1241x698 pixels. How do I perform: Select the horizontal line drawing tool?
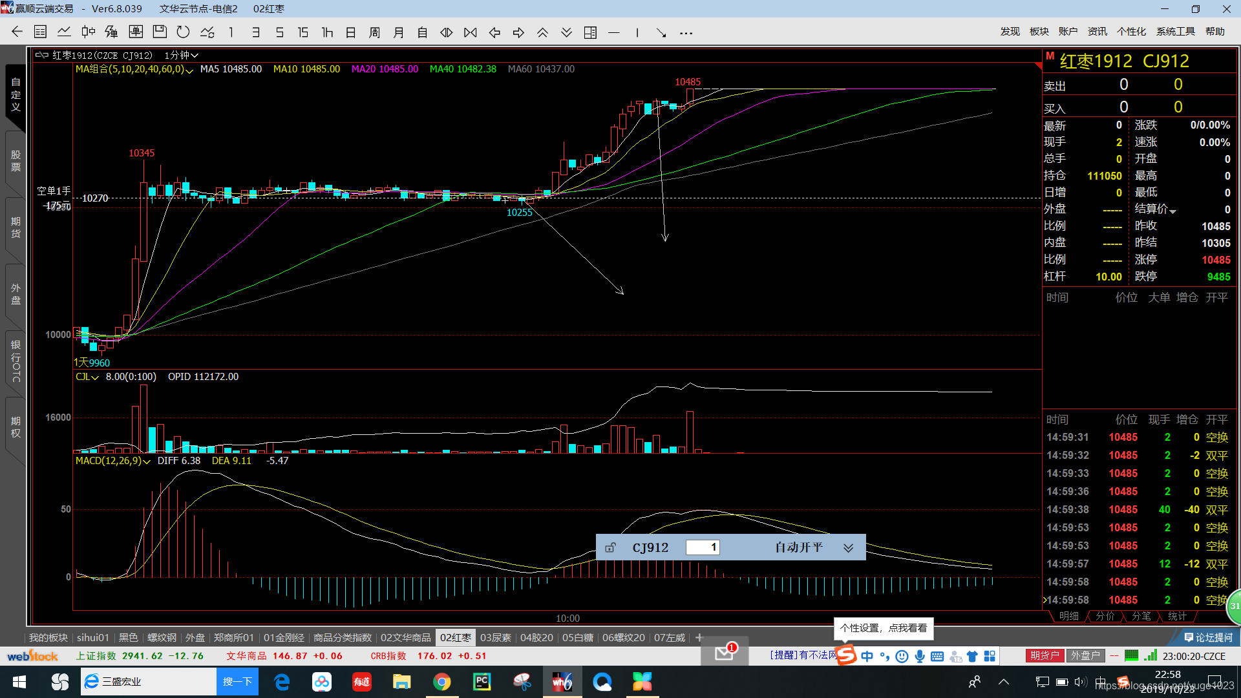614,32
